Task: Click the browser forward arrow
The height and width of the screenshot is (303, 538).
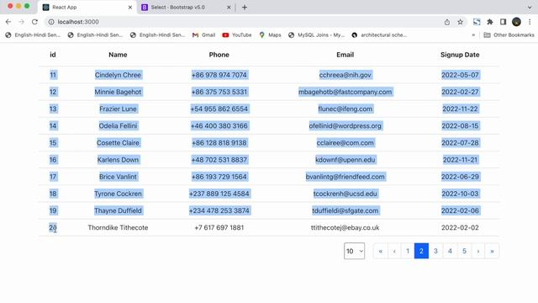Action: tap(21, 22)
